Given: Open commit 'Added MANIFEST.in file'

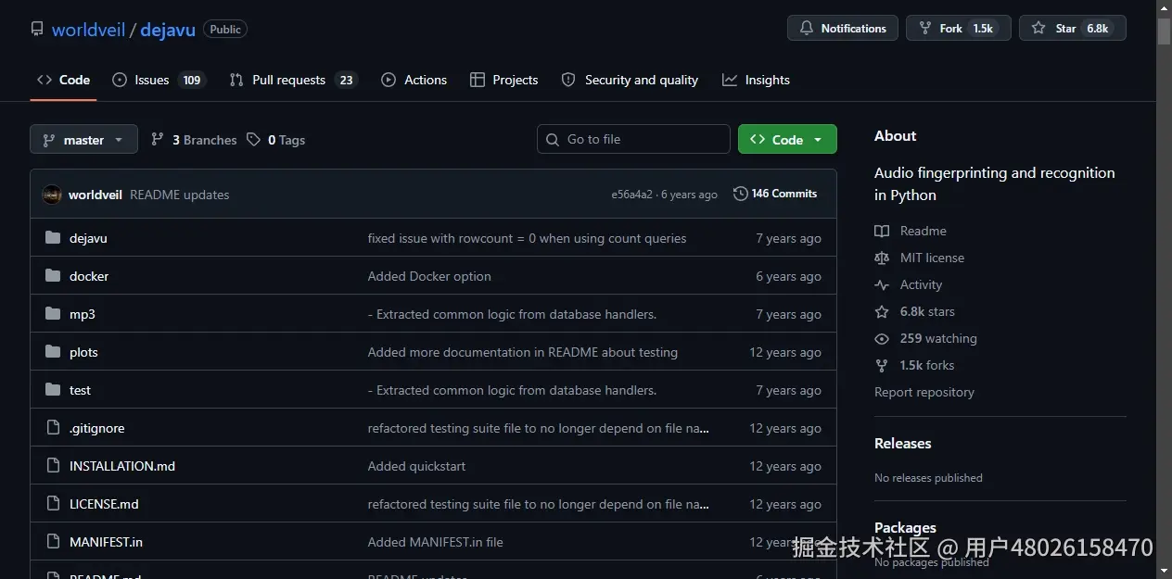Looking at the screenshot, I should [435, 542].
